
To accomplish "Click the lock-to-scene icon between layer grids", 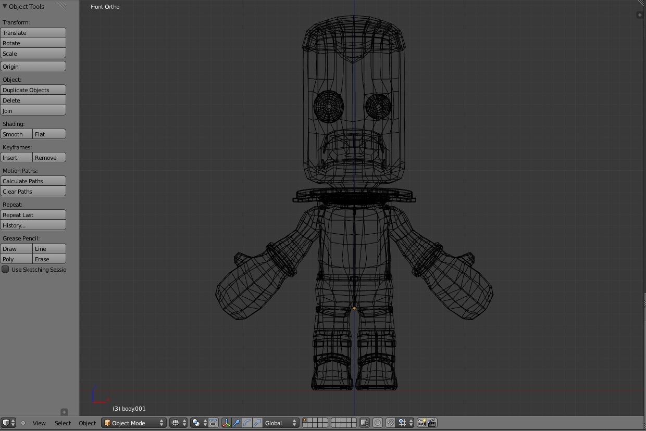I will pos(364,423).
